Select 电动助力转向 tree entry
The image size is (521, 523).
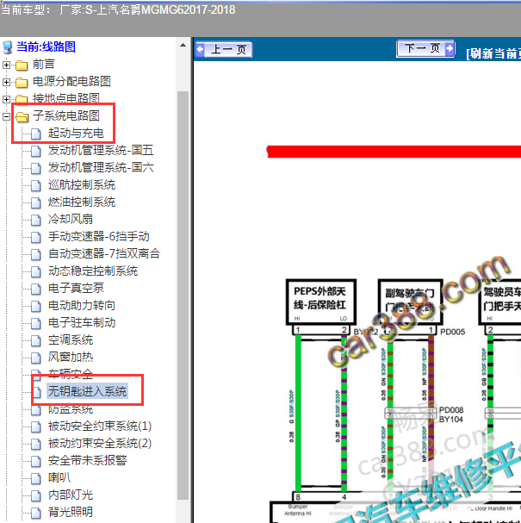click(x=82, y=306)
